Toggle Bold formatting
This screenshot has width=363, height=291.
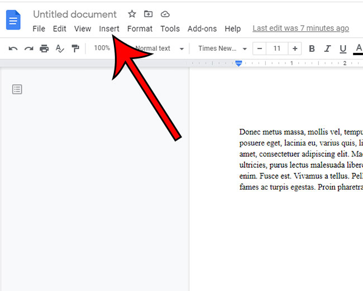312,48
